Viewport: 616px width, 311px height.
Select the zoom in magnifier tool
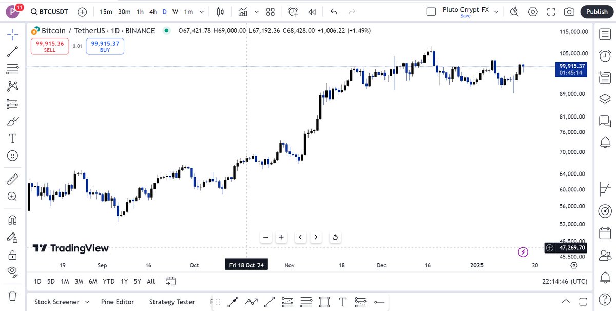[x=13, y=197]
